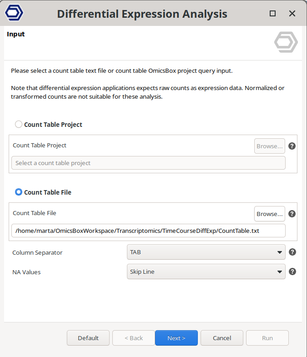Viewport: 307px width, 357px height.
Task: Click the OmicsBox logo in title bar
Action: [14, 13]
